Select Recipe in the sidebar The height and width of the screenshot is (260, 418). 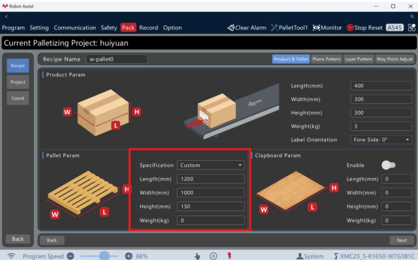coord(18,65)
